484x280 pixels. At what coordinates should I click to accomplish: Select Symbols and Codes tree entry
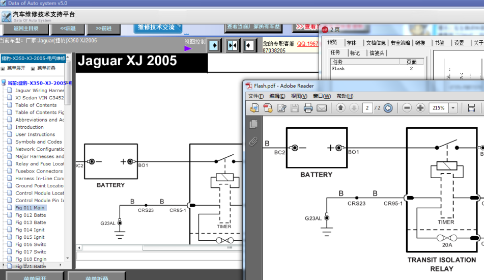tap(38, 142)
